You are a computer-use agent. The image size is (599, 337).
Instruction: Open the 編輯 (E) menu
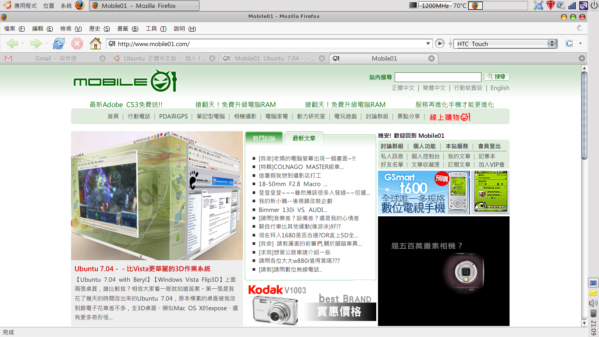(43, 29)
